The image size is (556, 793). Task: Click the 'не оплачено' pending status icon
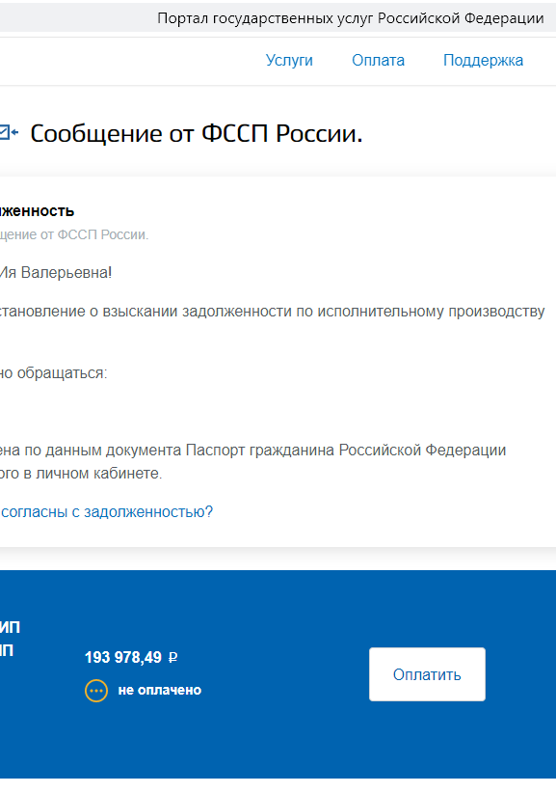click(96, 691)
